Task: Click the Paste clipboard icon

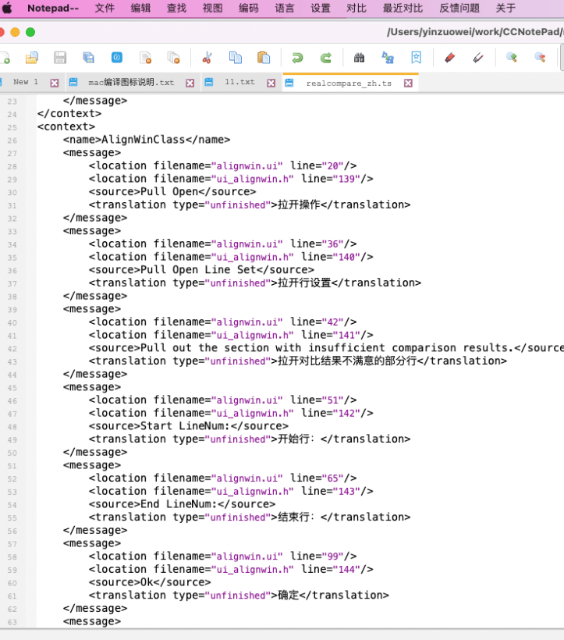Action: [x=264, y=58]
